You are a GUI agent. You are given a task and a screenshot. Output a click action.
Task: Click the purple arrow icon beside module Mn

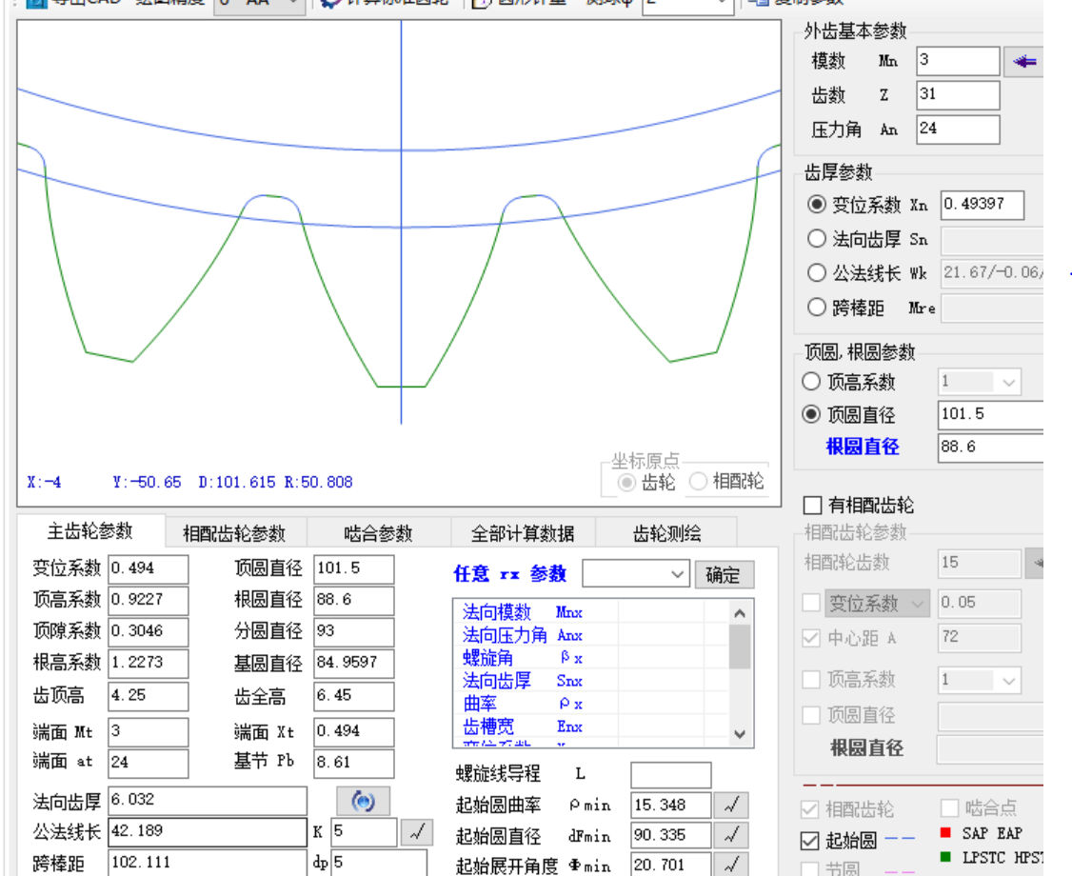[x=1023, y=62]
